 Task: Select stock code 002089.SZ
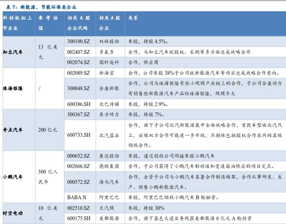point(79,73)
